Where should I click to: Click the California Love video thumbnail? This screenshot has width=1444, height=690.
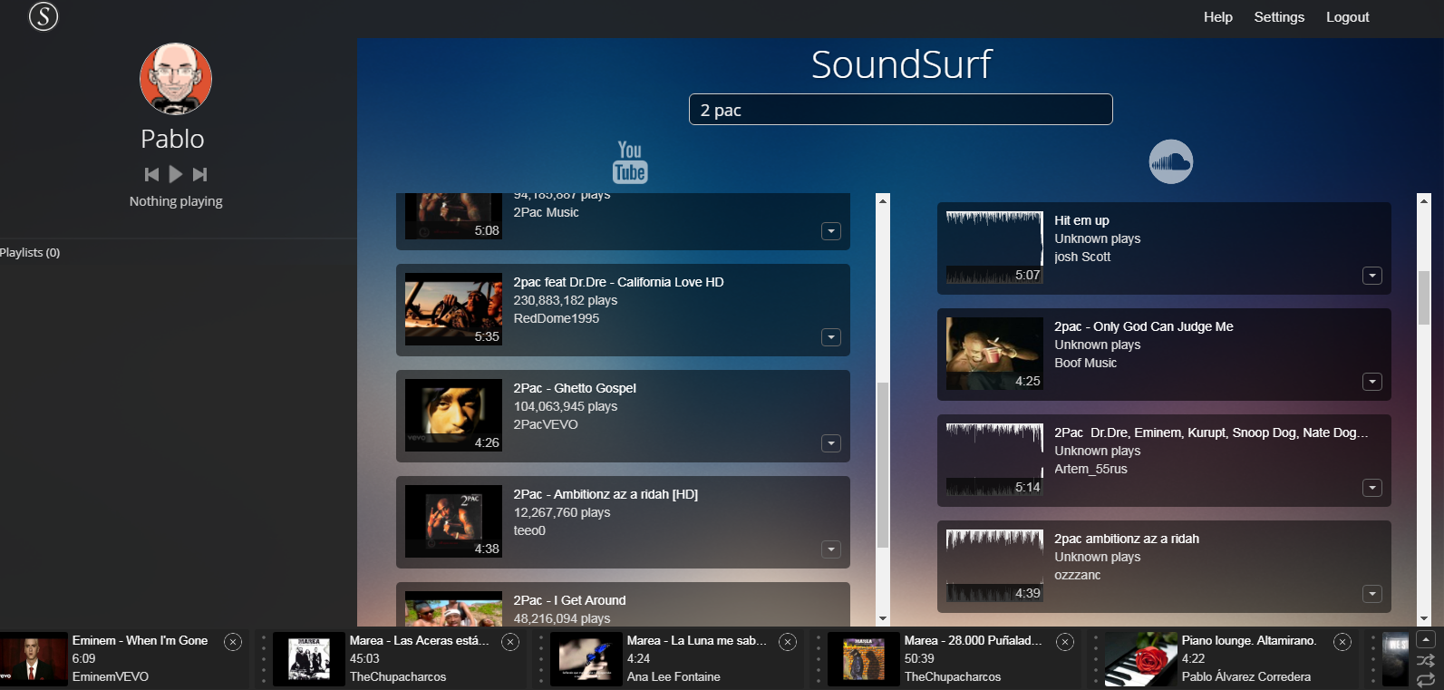click(453, 309)
